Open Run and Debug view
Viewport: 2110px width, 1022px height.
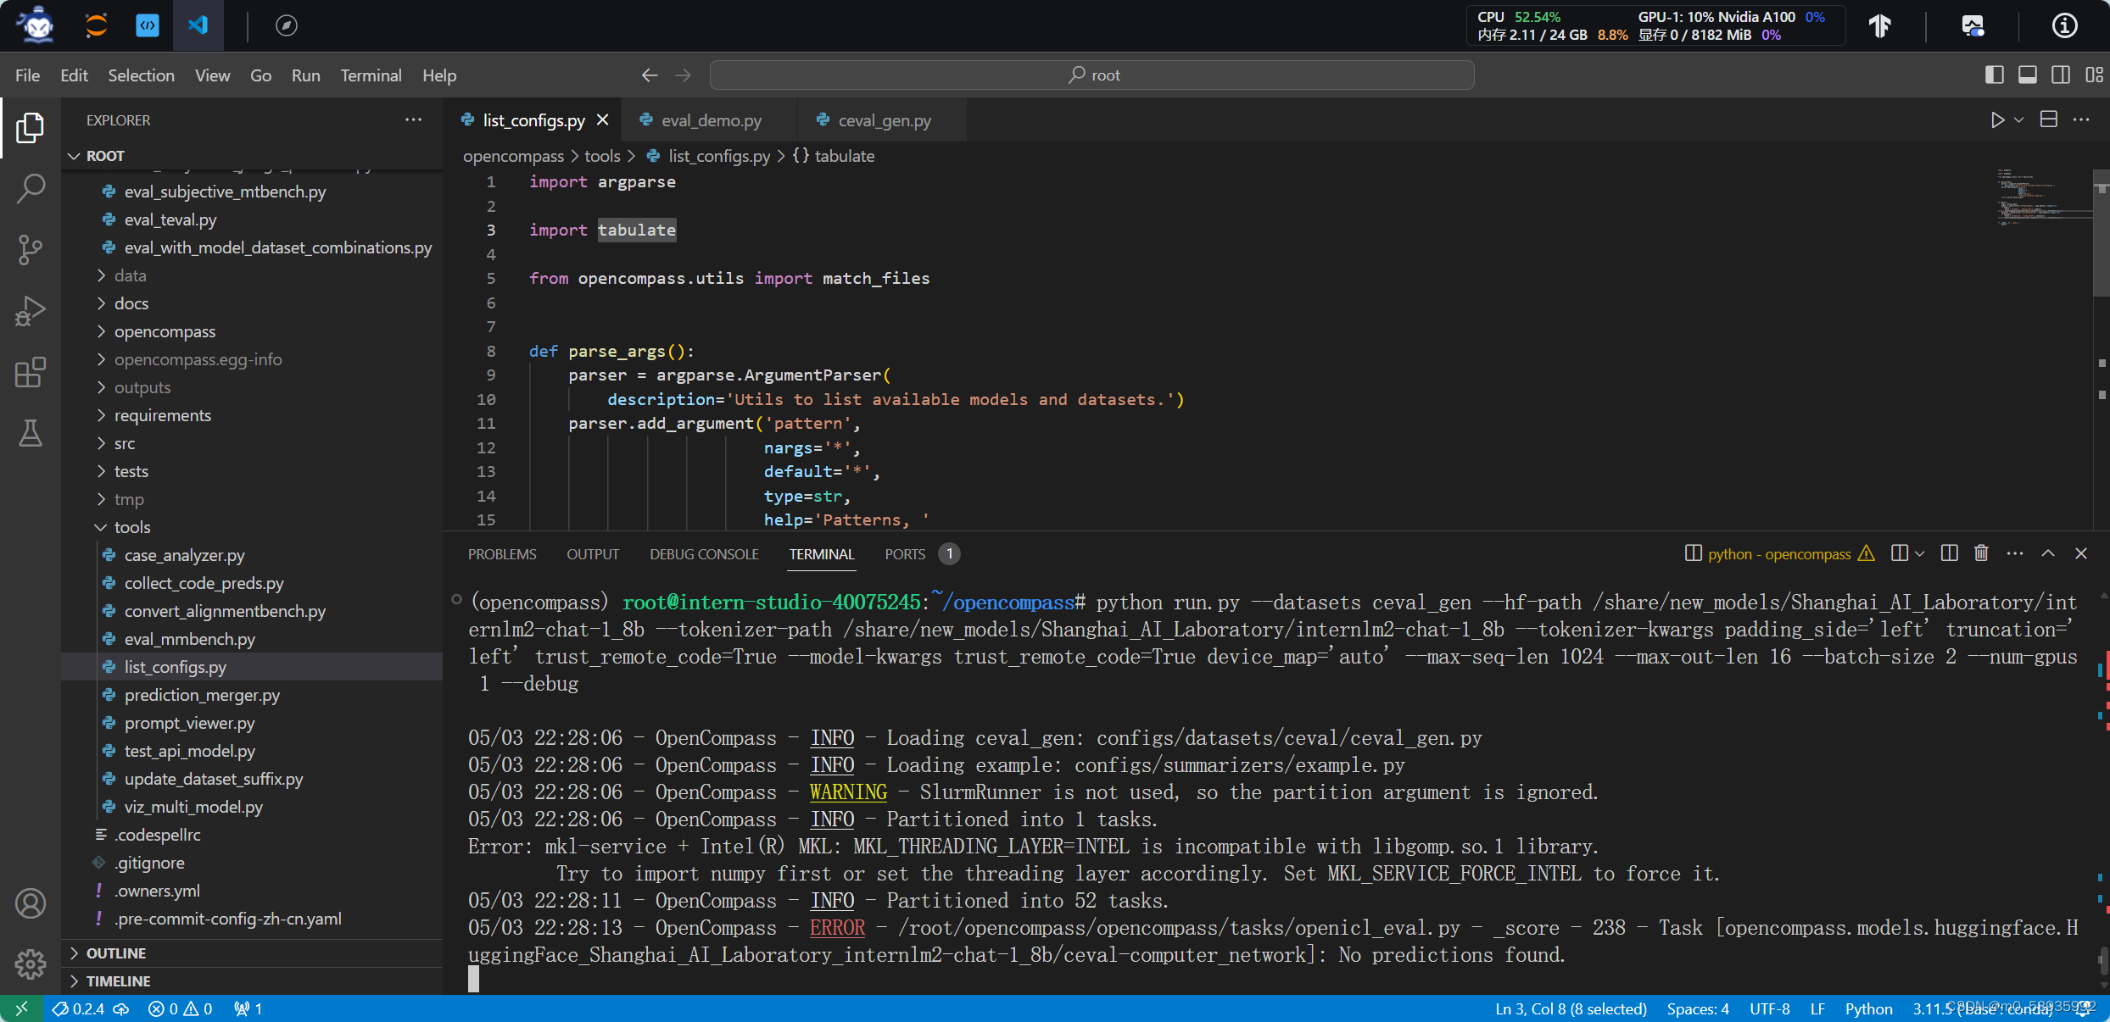tap(31, 311)
